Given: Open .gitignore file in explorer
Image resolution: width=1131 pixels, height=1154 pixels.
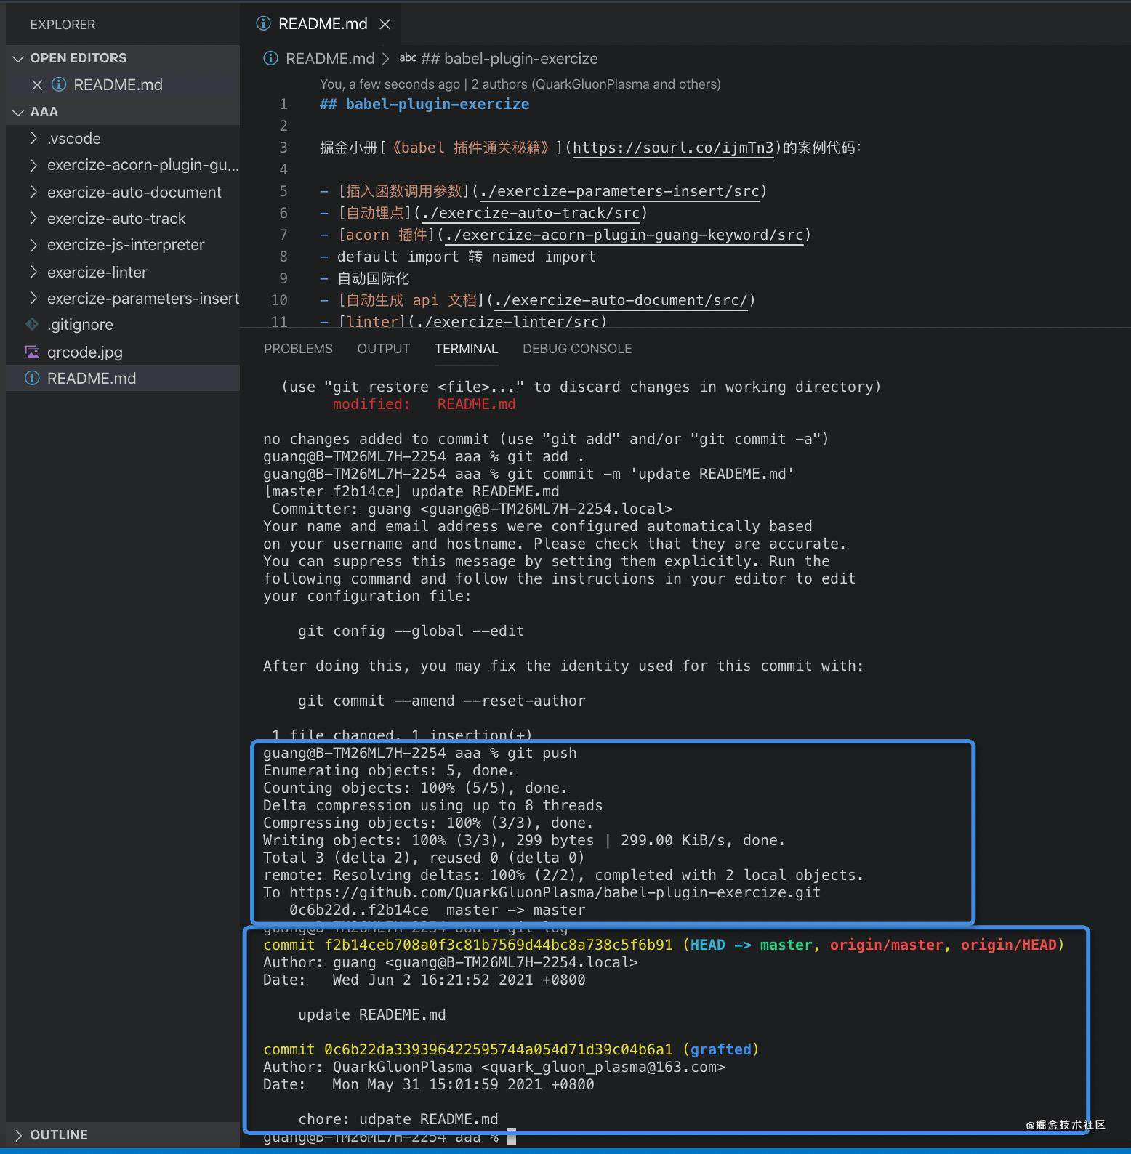Looking at the screenshot, I should (x=80, y=325).
